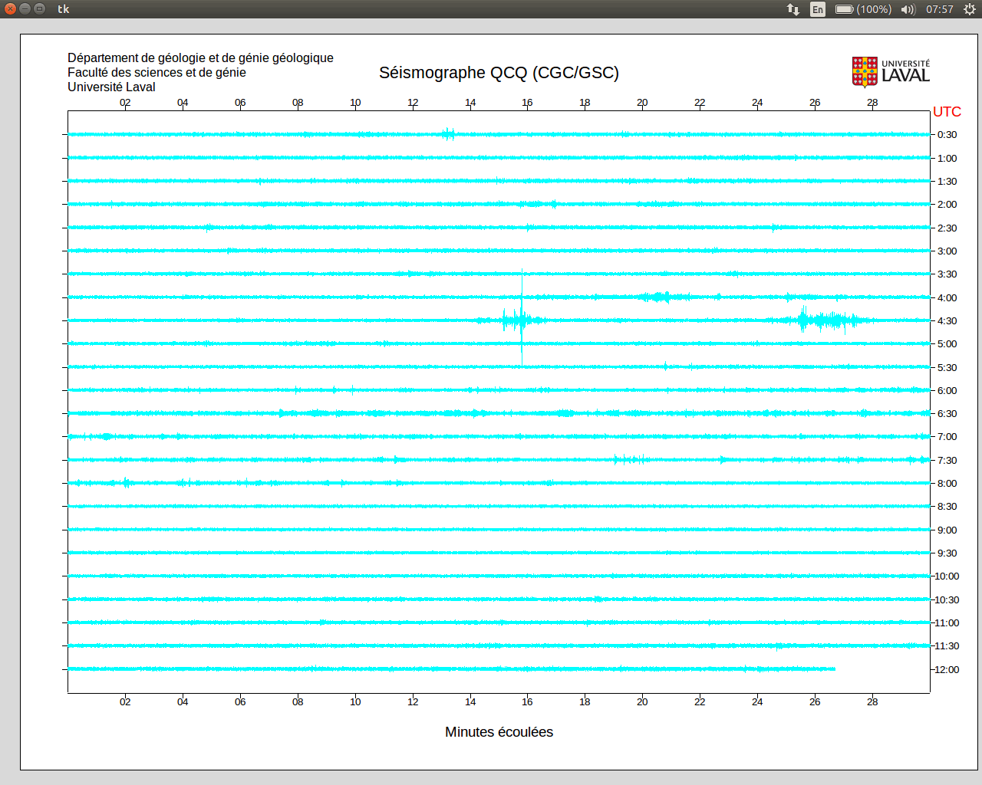
Task: Click the En keyboard layout indicator
Action: (818, 9)
